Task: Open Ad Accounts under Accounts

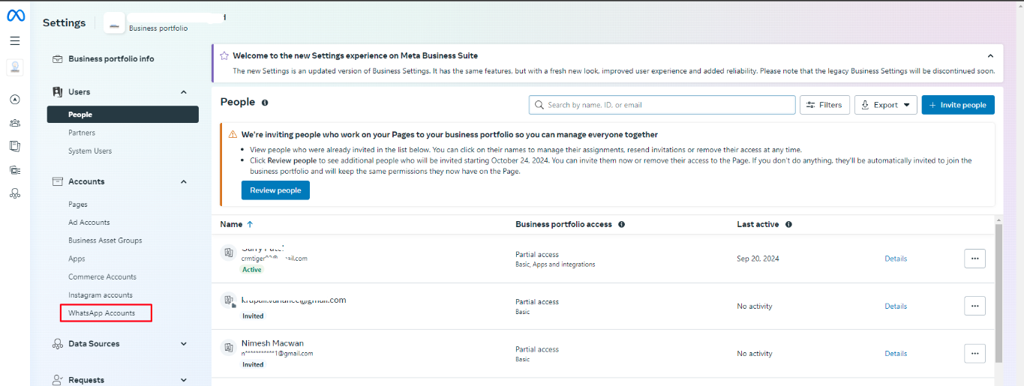Action: [89, 222]
